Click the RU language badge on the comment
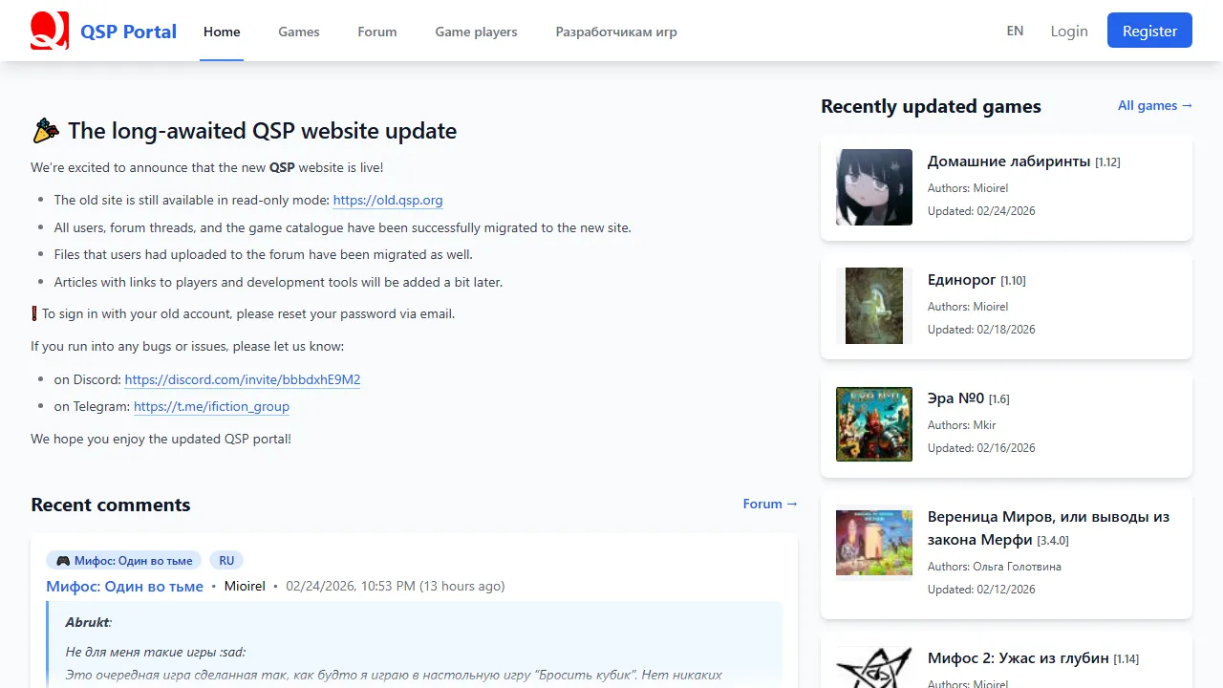1223x688 pixels. (226, 560)
